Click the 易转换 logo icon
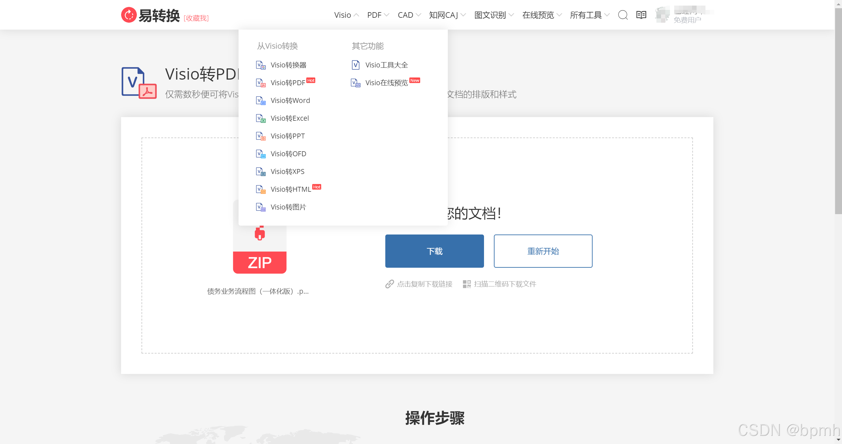 tap(129, 15)
